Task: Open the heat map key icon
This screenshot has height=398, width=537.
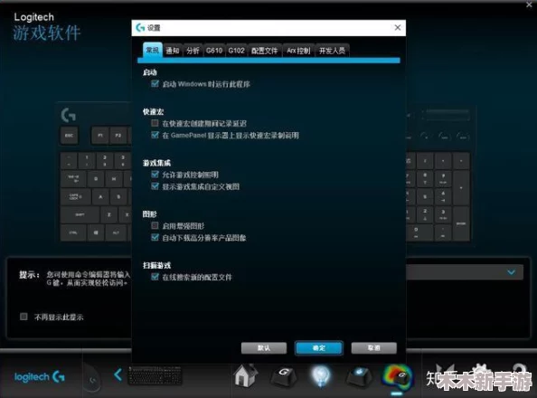Action: coord(397,377)
